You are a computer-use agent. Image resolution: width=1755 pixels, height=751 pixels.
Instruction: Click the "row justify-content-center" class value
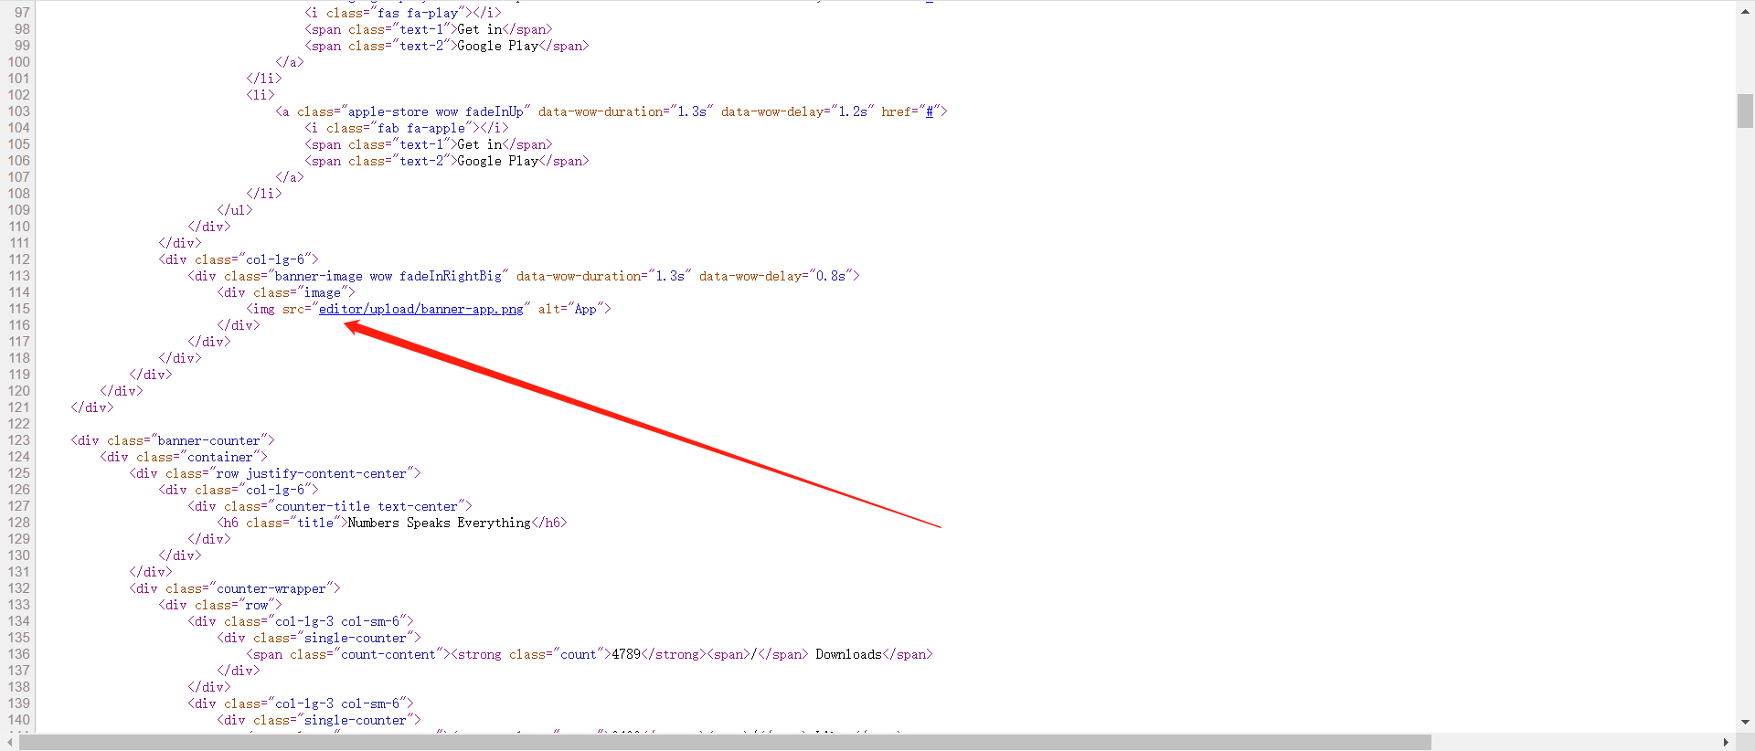coord(311,474)
